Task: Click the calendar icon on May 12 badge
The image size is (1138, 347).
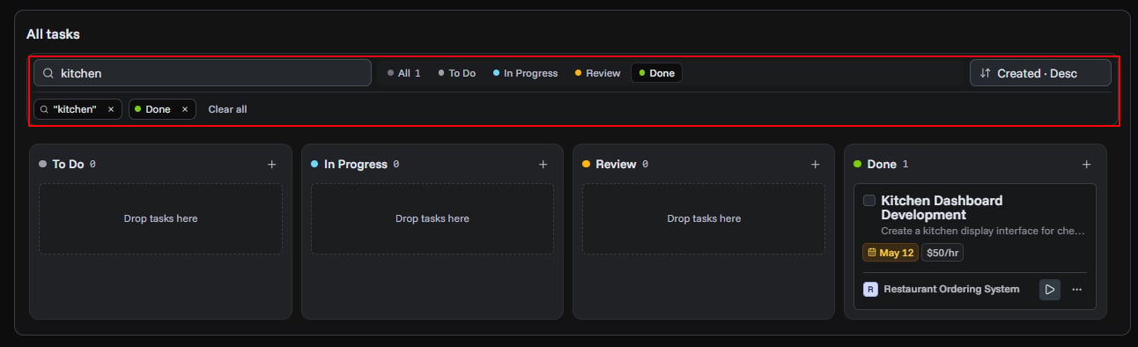Action: pos(872,253)
